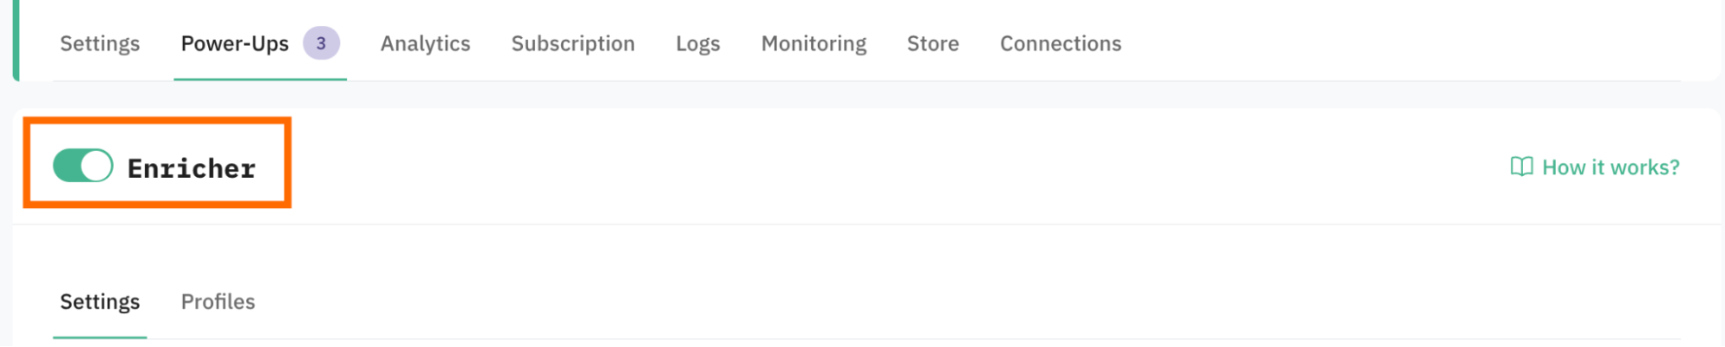Click the orange highlight border around Enricher

tap(157, 120)
